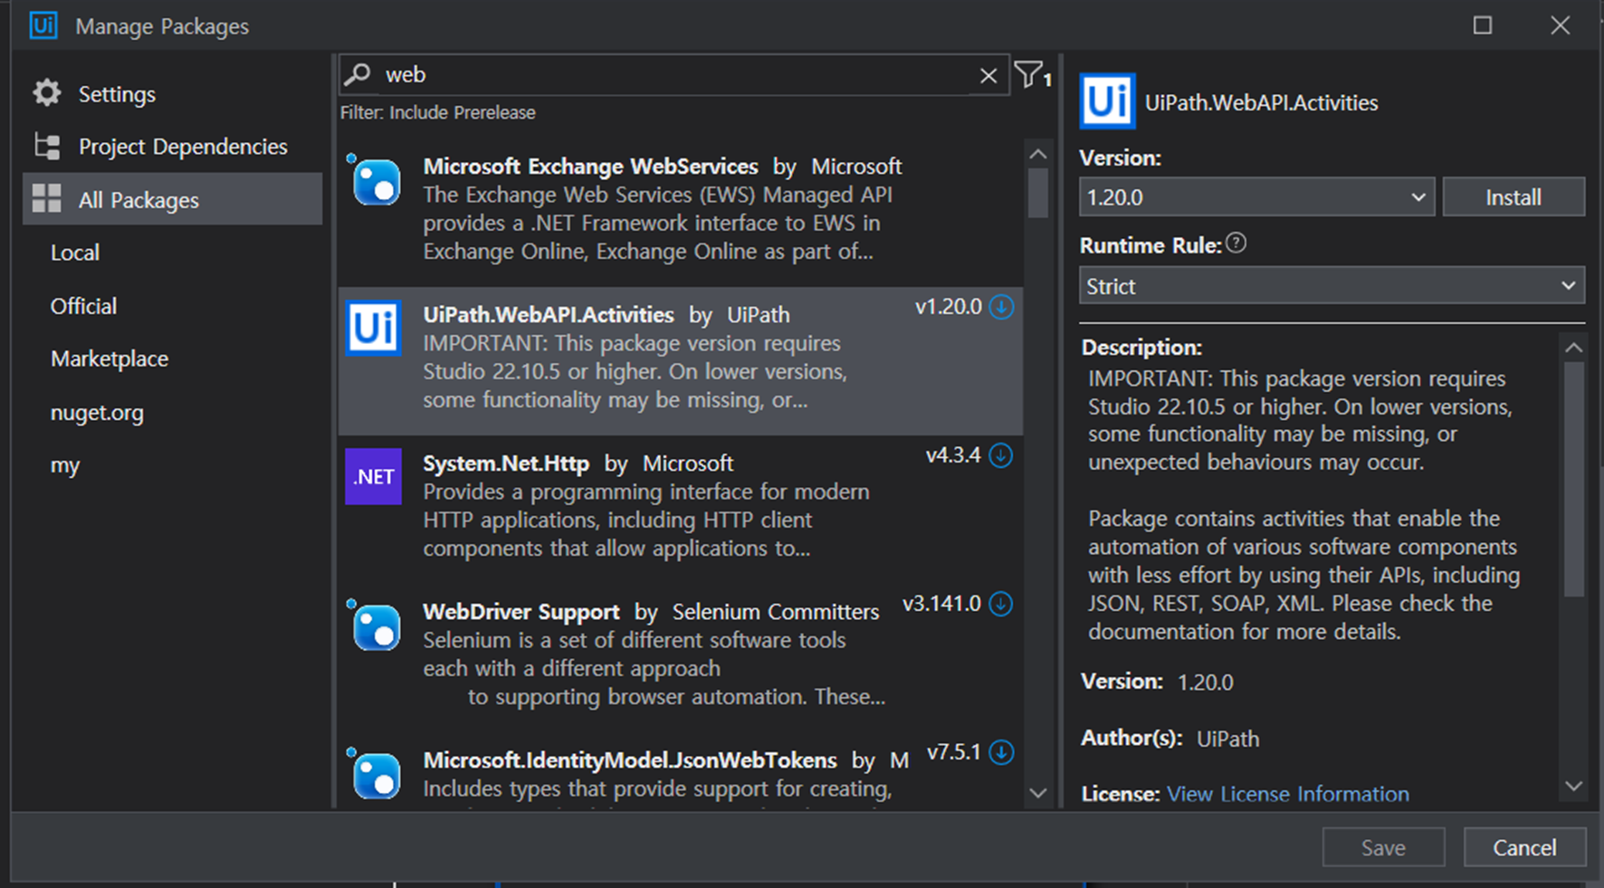1604x888 pixels.
Task: Select the my package source
Action: tap(65, 465)
